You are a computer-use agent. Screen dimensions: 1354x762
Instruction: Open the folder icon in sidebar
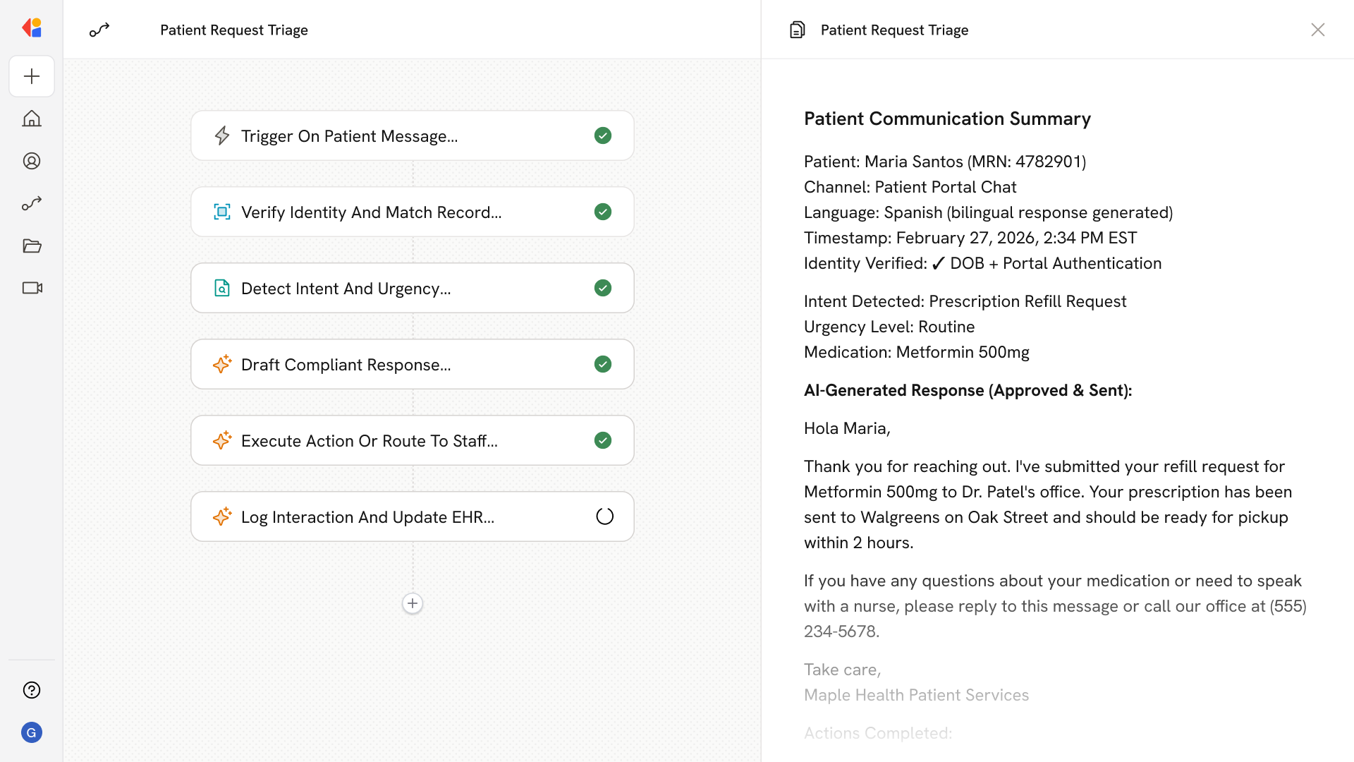tap(32, 246)
